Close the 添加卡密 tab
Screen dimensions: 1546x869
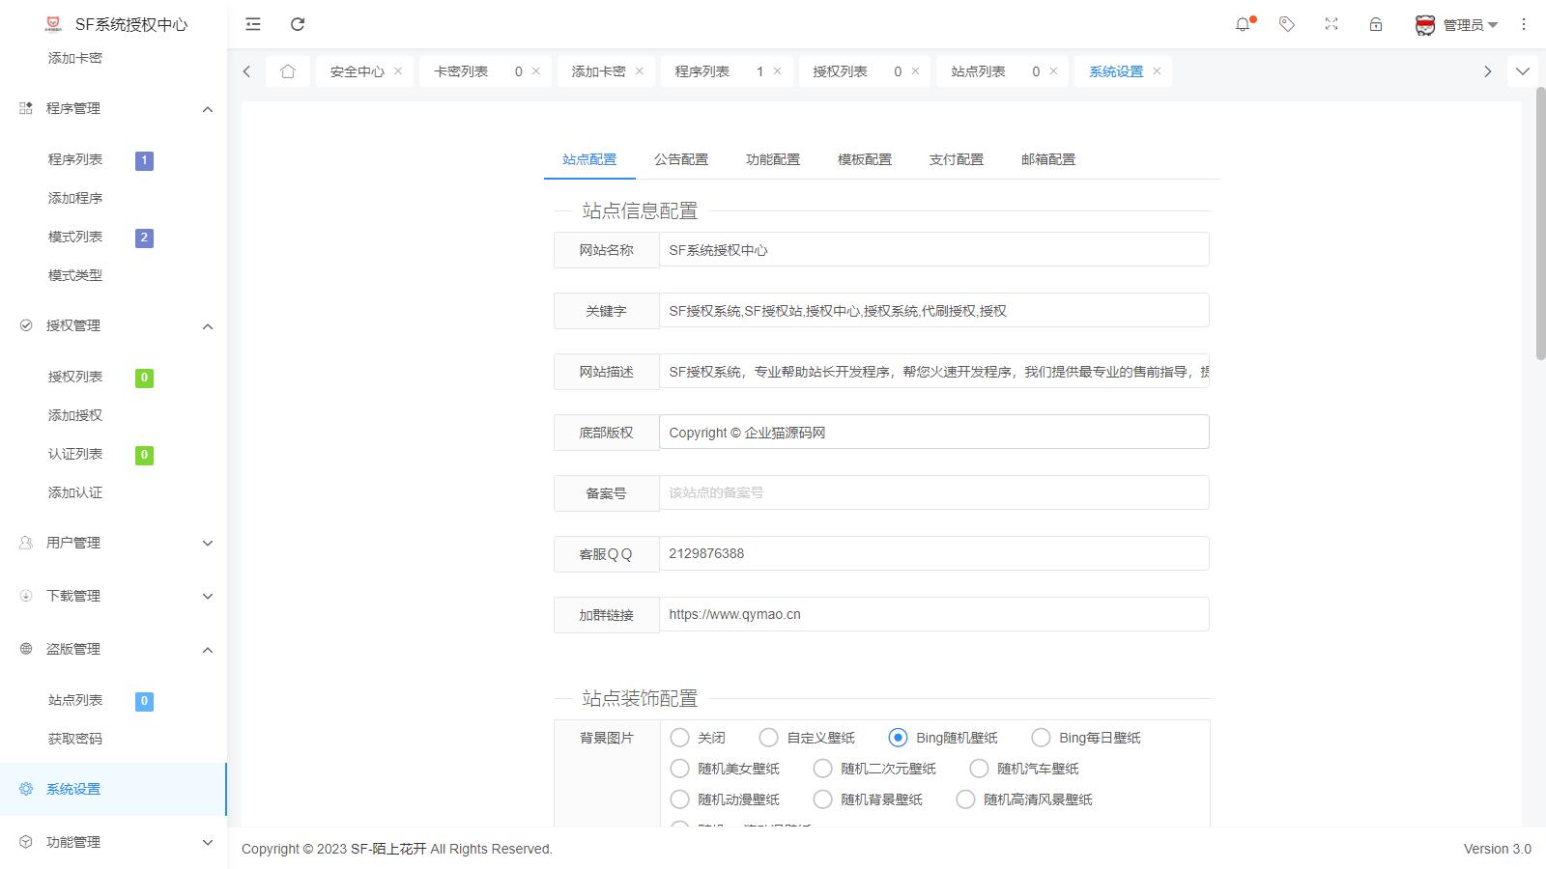coord(640,70)
